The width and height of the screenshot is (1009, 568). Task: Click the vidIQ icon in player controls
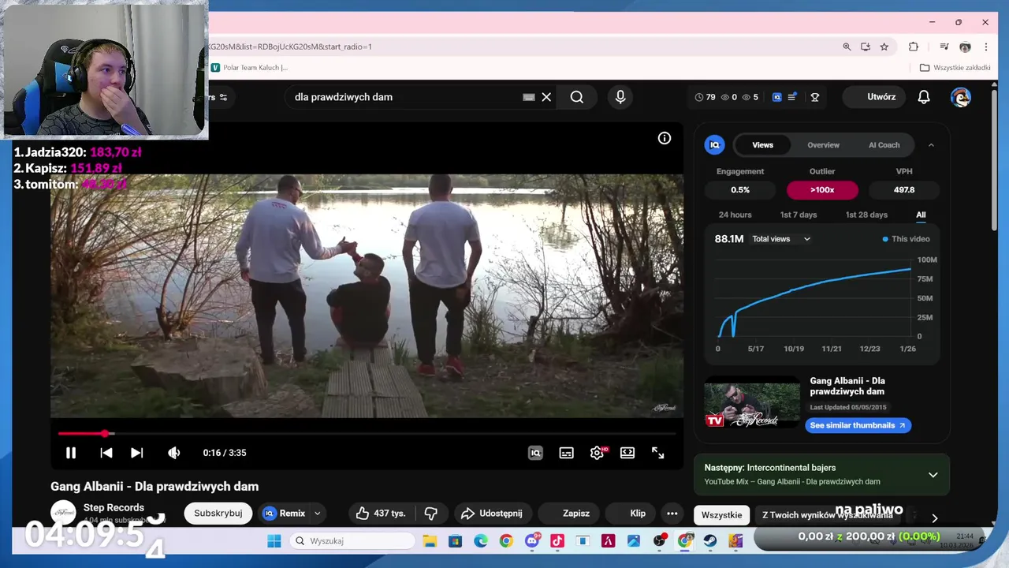point(535,453)
